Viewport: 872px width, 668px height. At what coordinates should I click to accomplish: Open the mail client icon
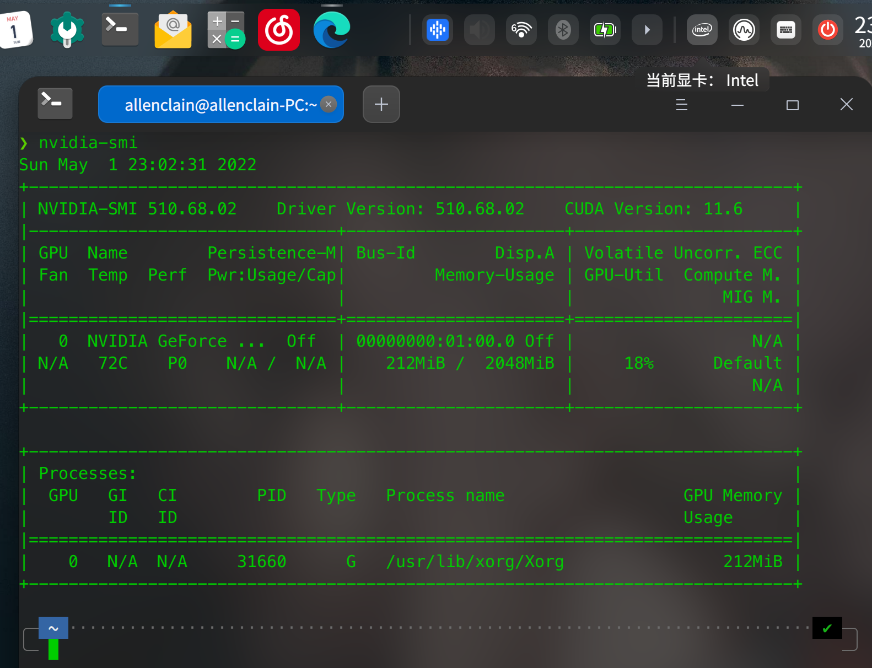pyautogui.click(x=173, y=30)
